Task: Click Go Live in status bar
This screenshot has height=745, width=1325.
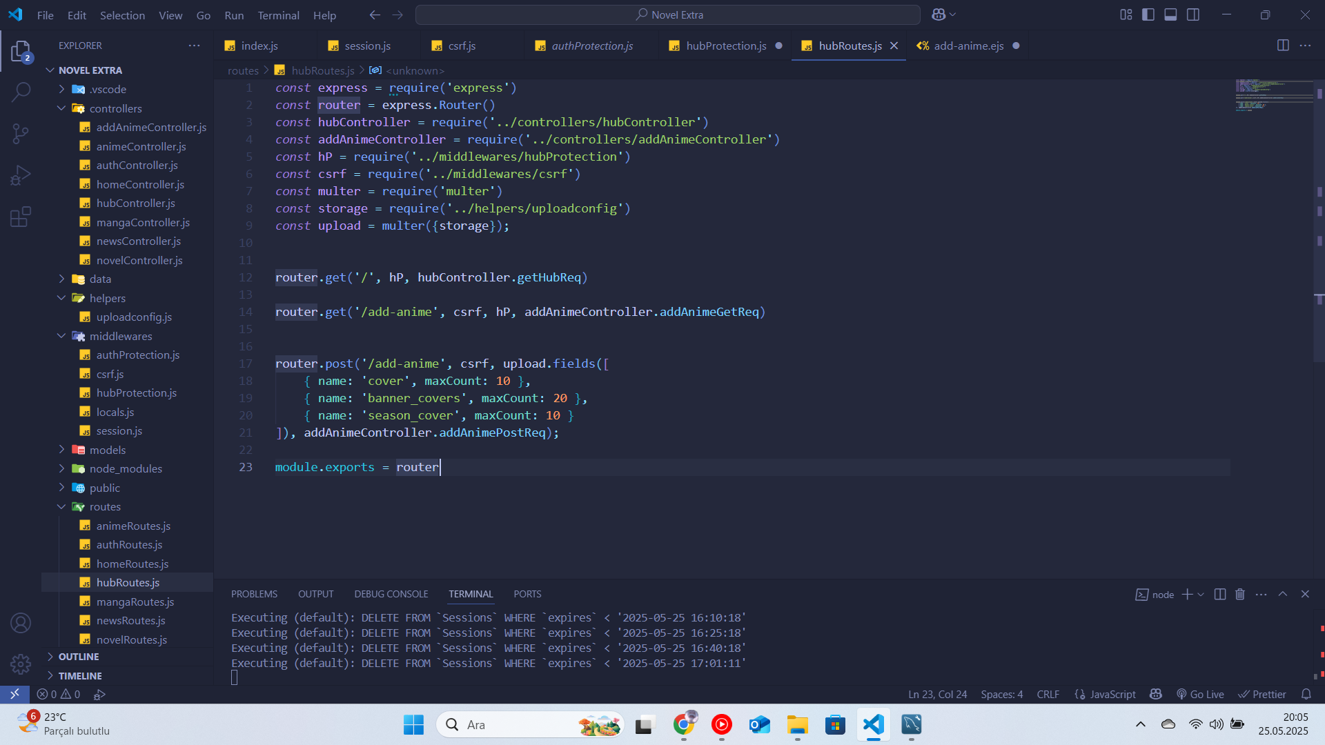Action: click(x=1200, y=695)
